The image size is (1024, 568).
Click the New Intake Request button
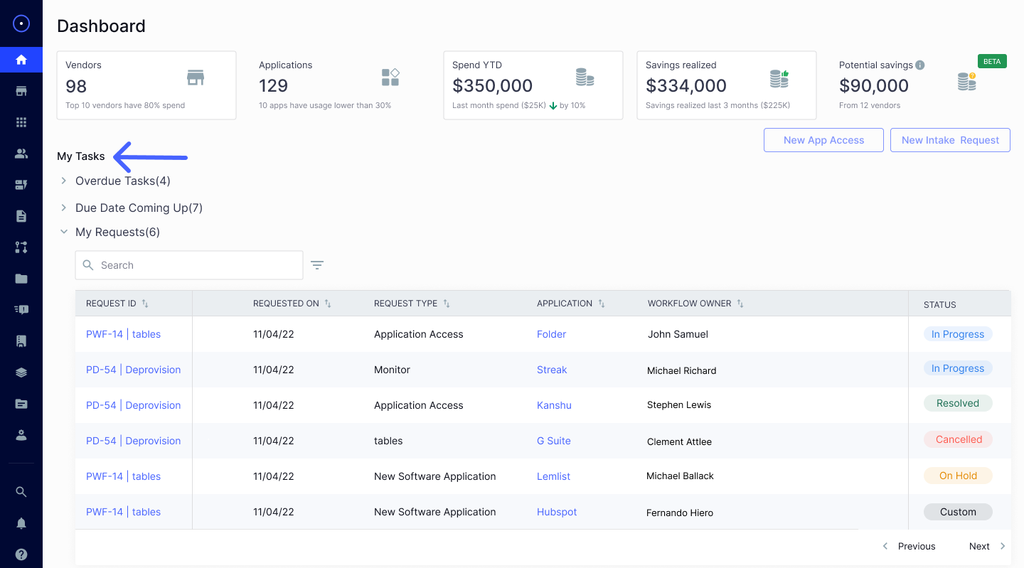coord(950,140)
